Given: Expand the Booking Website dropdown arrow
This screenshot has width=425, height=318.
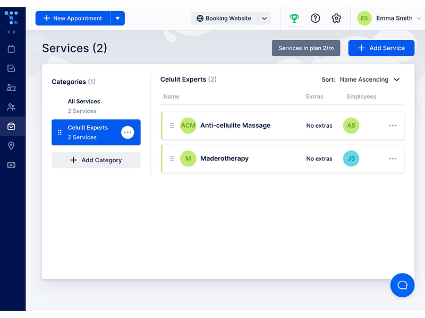Looking at the screenshot, I should pyautogui.click(x=264, y=19).
